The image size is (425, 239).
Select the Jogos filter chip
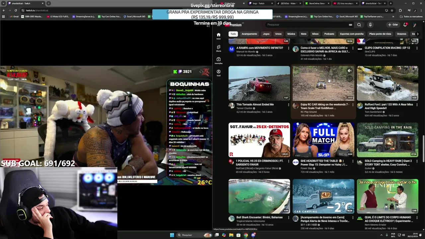click(266, 34)
